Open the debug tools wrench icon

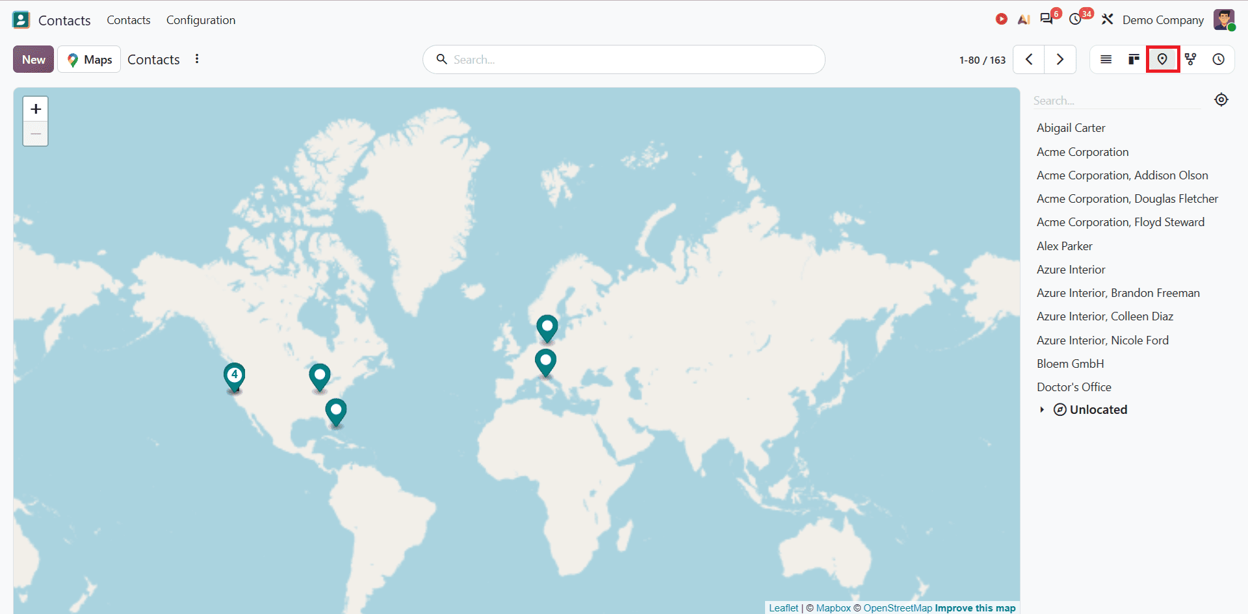point(1108,19)
